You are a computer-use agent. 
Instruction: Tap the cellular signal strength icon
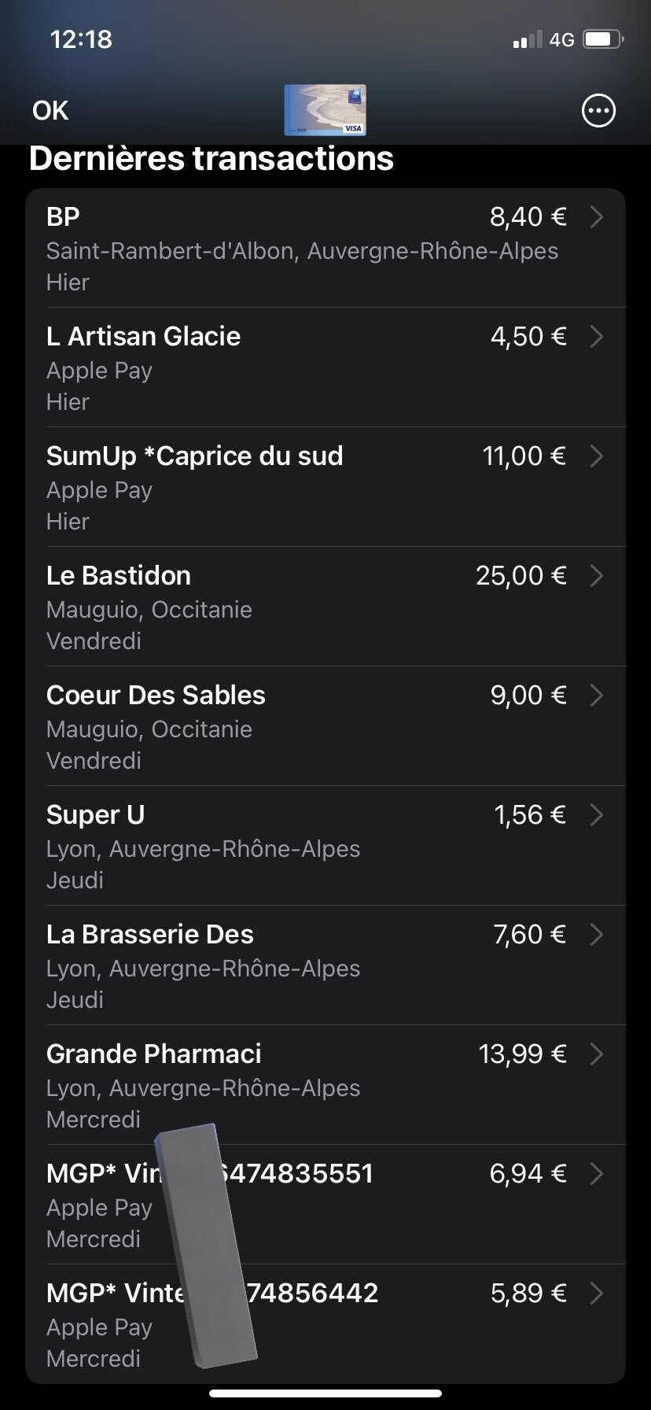coord(527,39)
